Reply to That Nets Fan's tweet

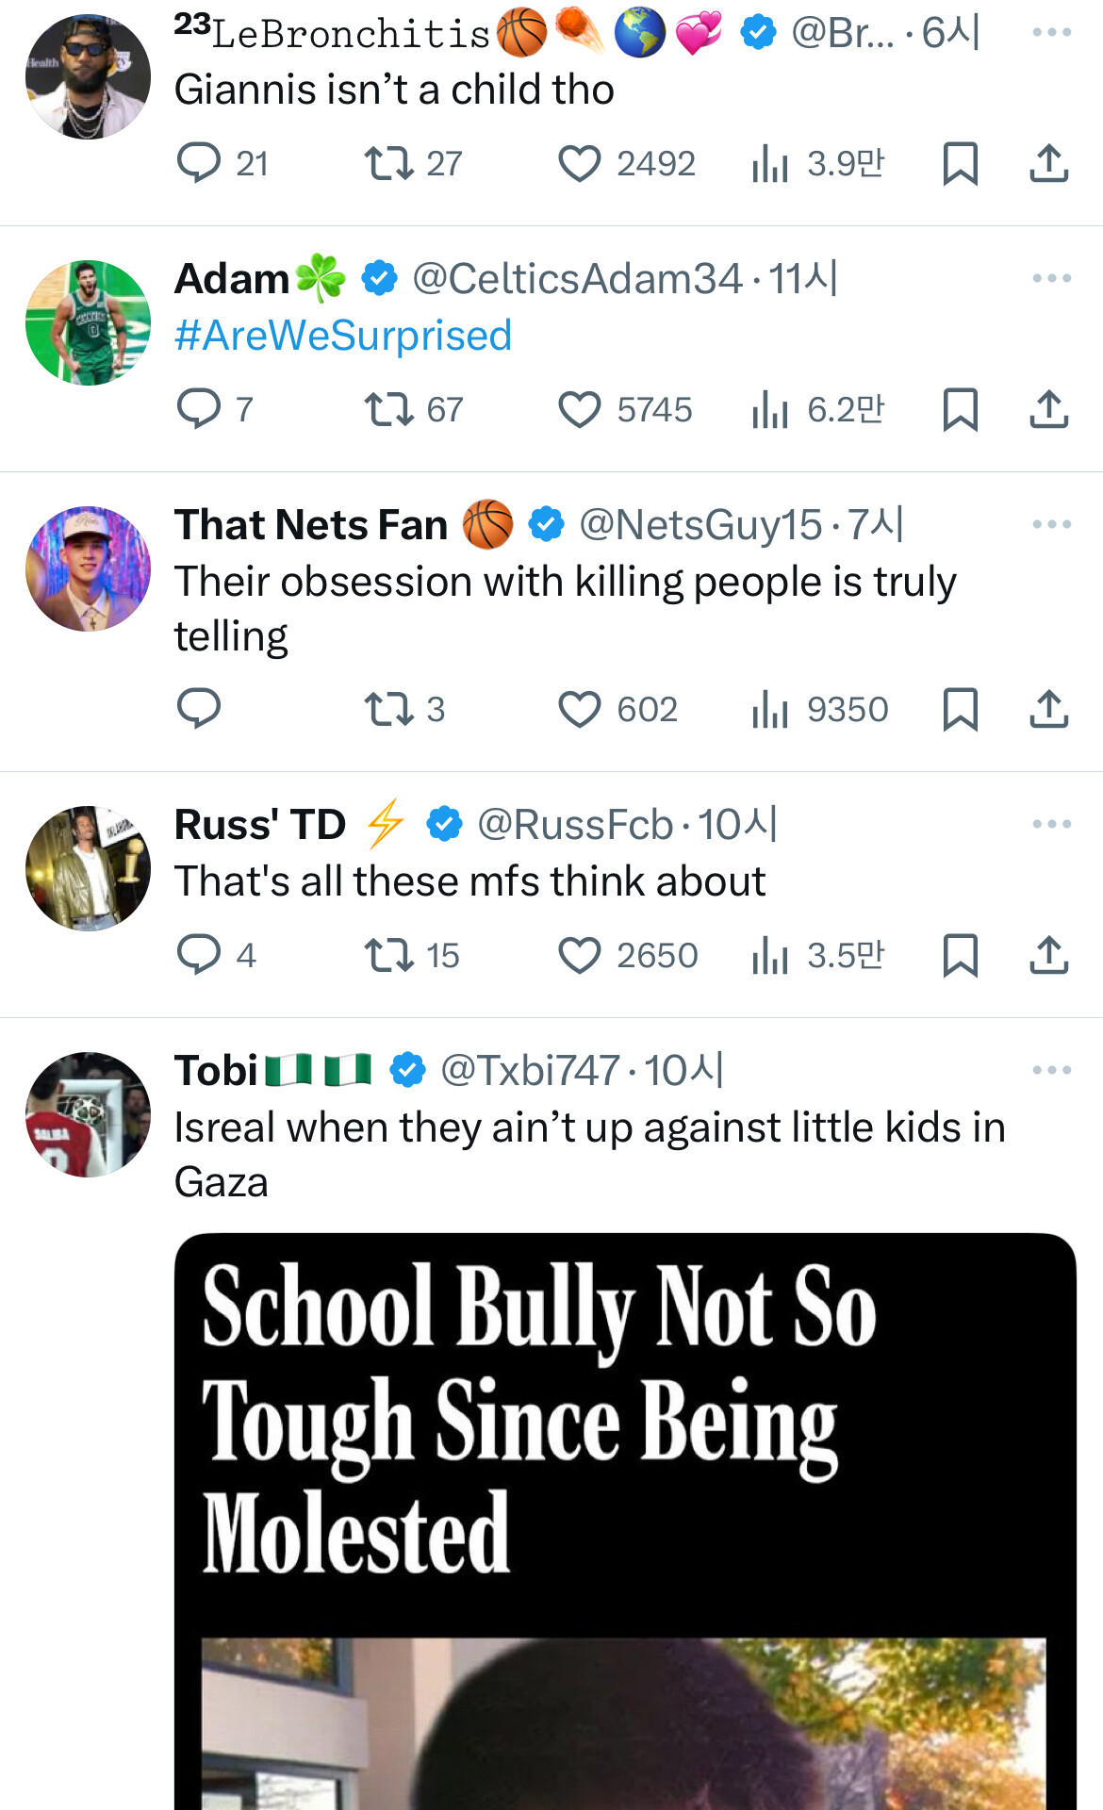point(199,709)
